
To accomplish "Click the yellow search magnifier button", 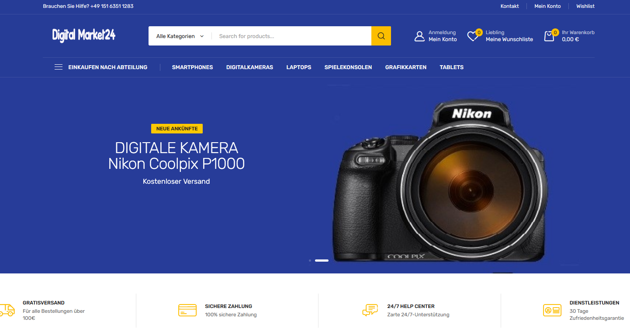I will (381, 36).
